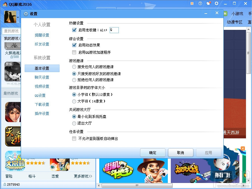Choose the 大字体(14像素) font option

click(x=74, y=101)
